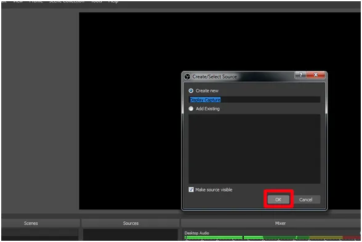Confirm the dialog with OK

[278, 200]
